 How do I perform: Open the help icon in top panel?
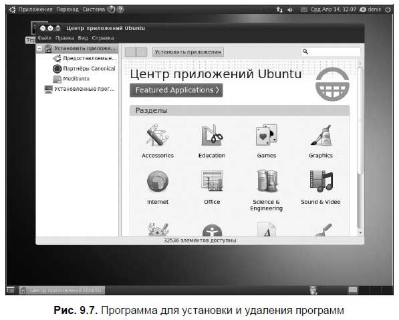pyautogui.click(x=120, y=9)
